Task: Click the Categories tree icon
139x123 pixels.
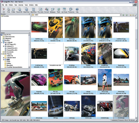Action: [4, 39]
